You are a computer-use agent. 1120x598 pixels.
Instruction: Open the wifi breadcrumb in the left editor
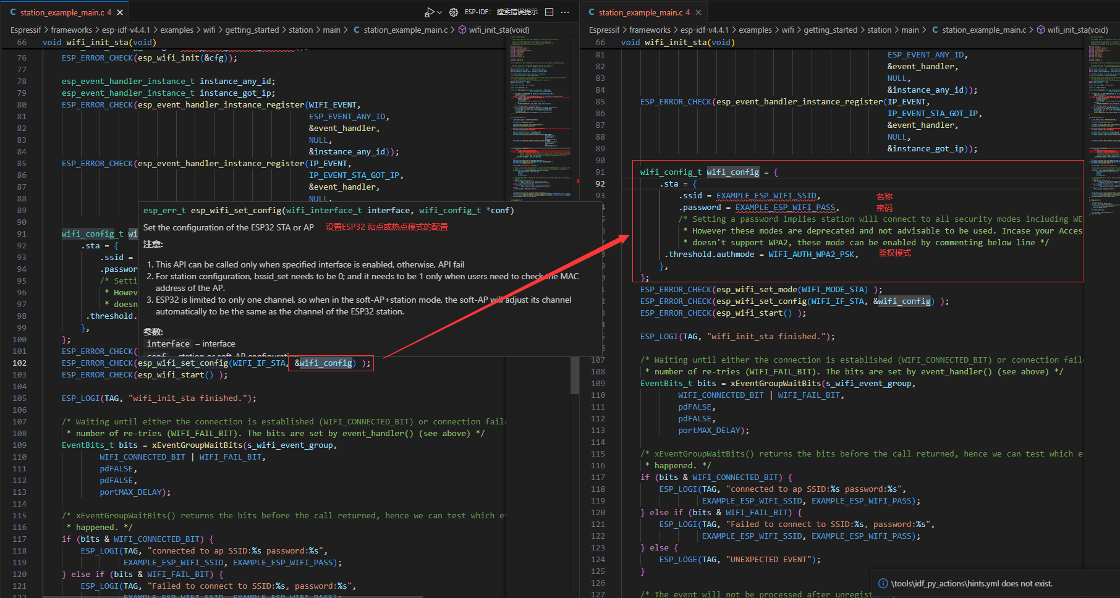pyautogui.click(x=210, y=30)
